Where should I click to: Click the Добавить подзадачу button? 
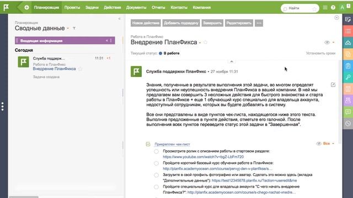(x=181, y=23)
